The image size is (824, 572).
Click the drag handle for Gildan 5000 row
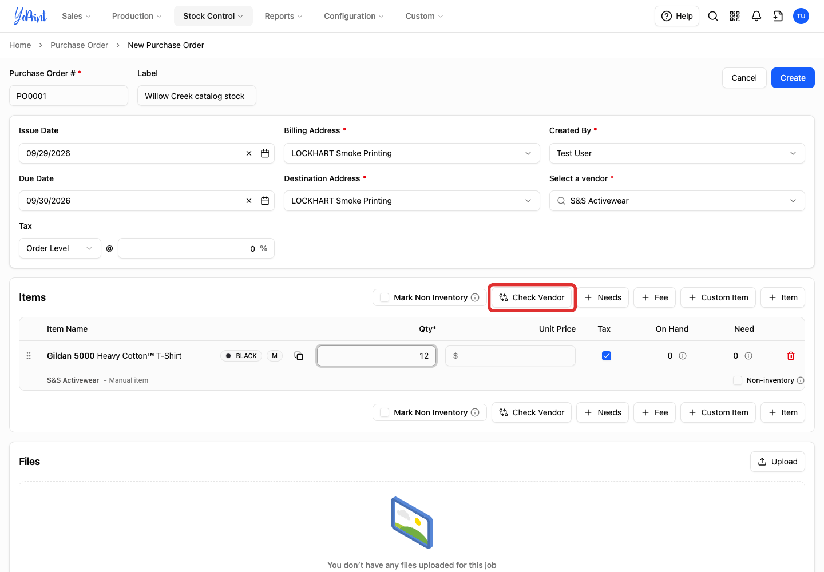pyautogui.click(x=29, y=356)
